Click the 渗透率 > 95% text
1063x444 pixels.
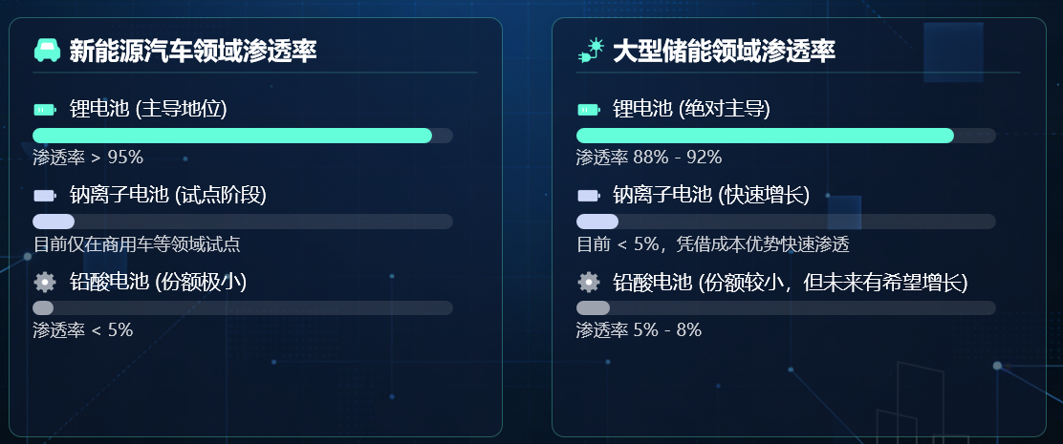(x=88, y=158)
